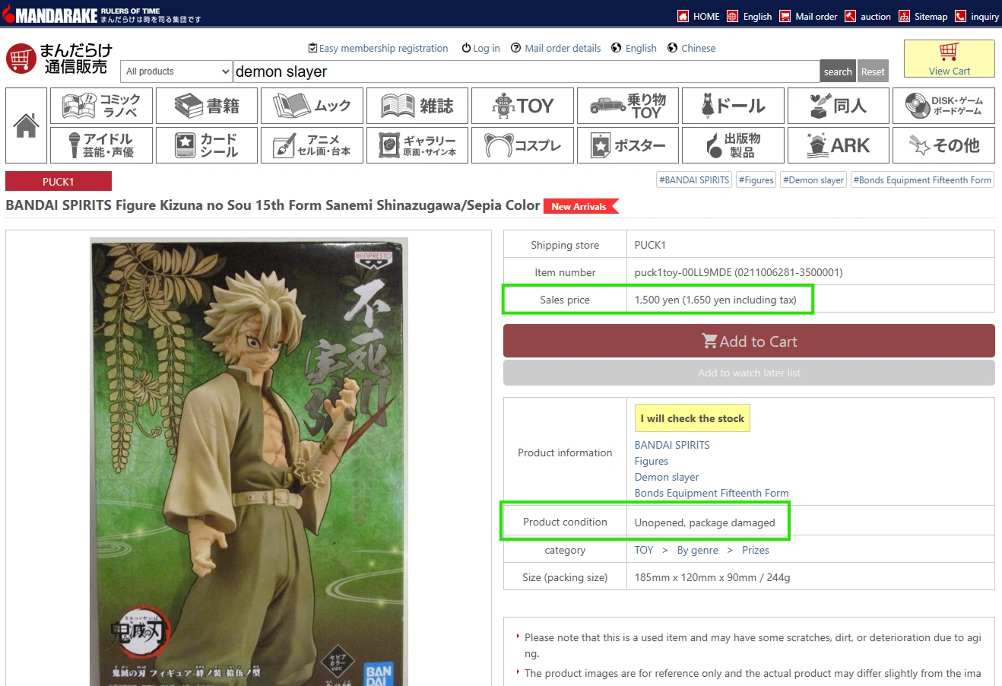The width and height of the screenshot is (1002, 686).
Task: Open the ドール (Doll) category
Action: 733,105
